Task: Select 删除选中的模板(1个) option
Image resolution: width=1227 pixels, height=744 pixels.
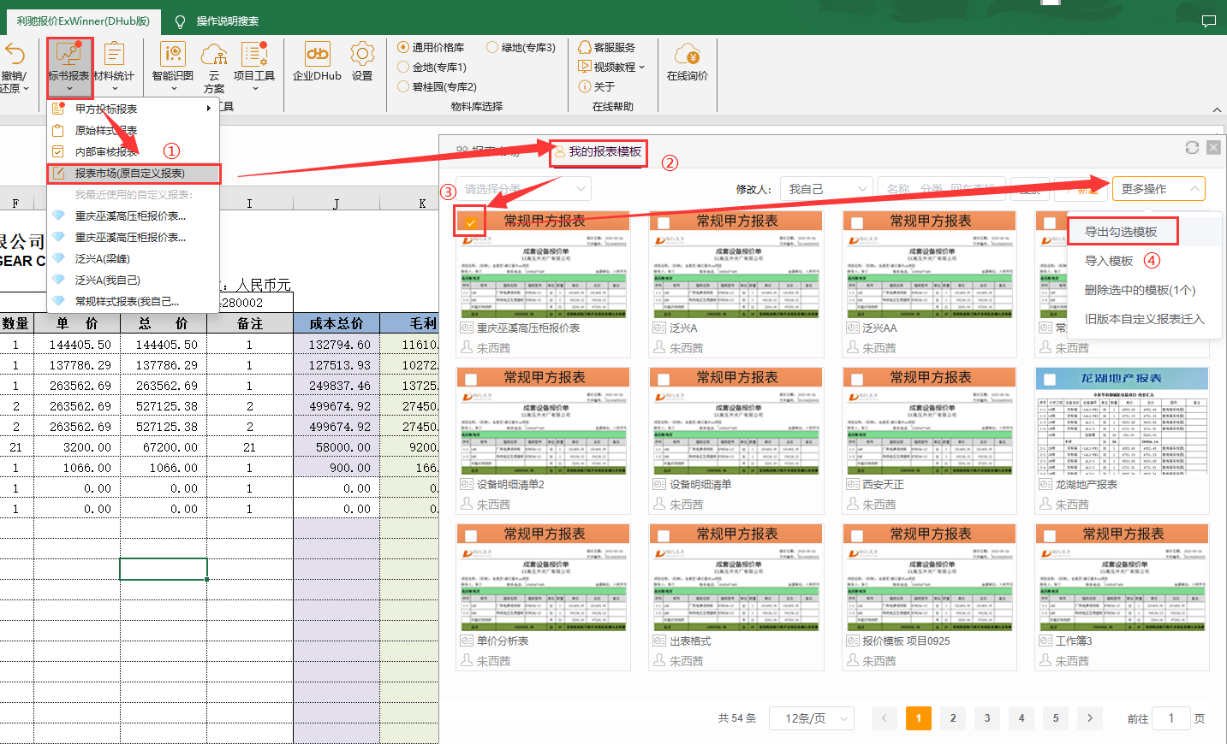Action: point(1140,290)
